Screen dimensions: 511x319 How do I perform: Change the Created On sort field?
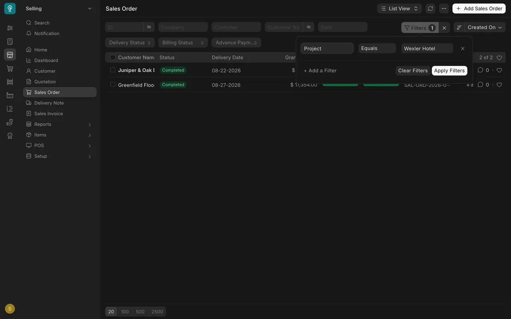[485, 28]
